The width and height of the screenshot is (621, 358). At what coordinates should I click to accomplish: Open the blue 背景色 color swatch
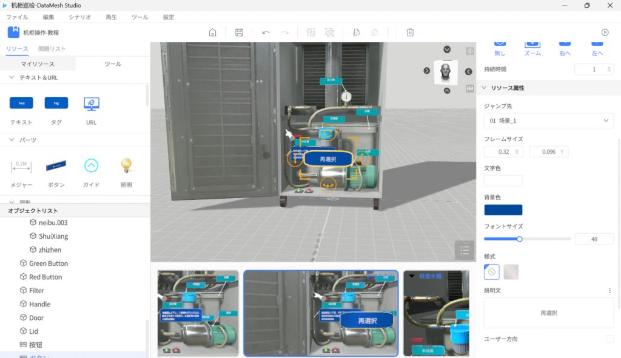point(503,210)
